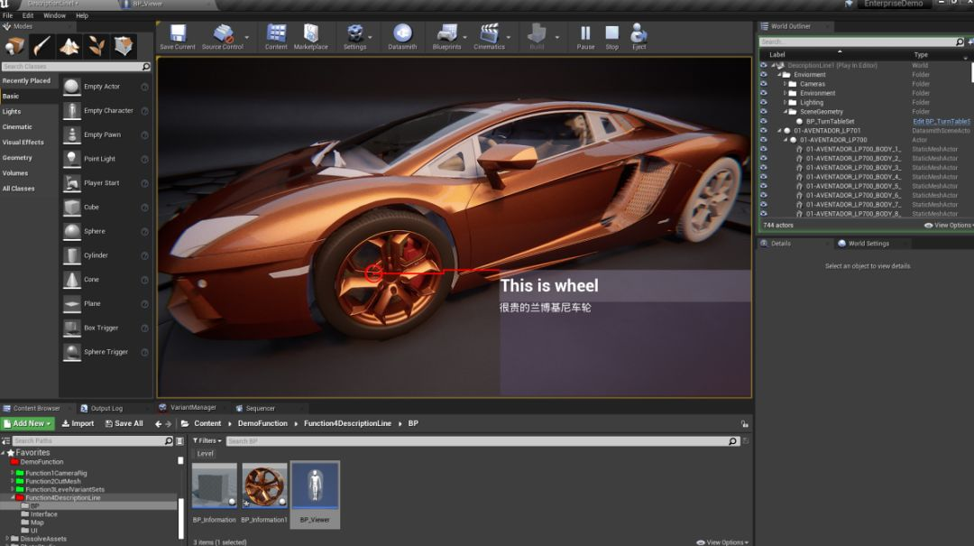
Task: Open View Options in World Outliner
Action: 951,226
